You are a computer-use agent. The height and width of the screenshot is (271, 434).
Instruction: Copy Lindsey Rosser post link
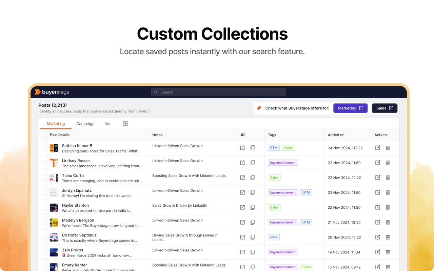coord(253,163)
